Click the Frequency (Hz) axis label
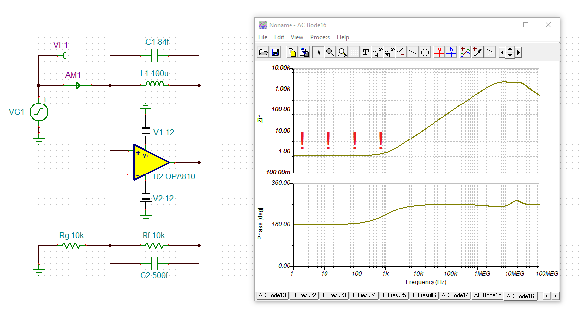Viewport: 579px width, 313px height. [426, 282]
